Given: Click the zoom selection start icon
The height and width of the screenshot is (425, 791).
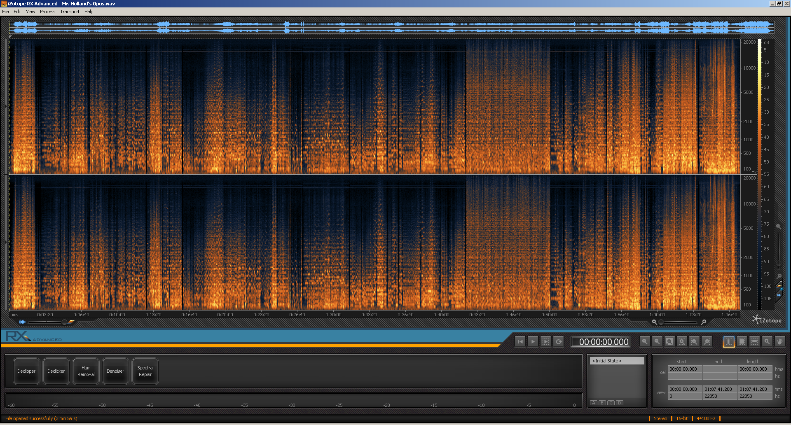Looking at the screenshot, I should pos(695,341).
